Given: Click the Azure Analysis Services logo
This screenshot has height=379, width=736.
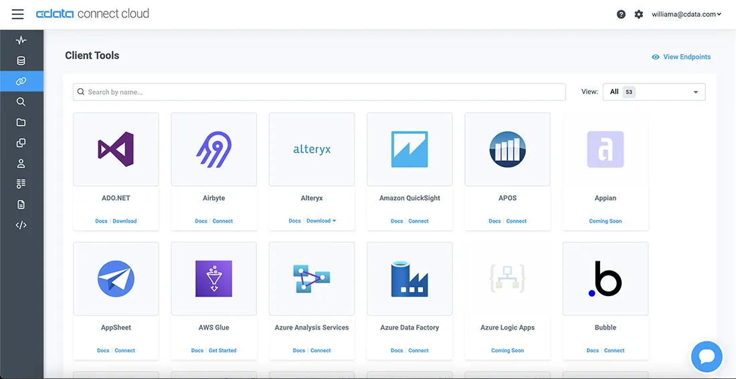Looking at the screenshot, I should [x=312, y=279].
